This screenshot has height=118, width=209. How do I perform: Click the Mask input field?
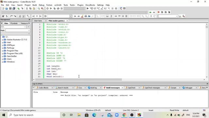(18, 30)
